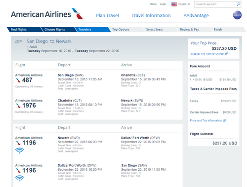
Task: Click the oneworld alliance globe icon
Action: coord(237,15)
